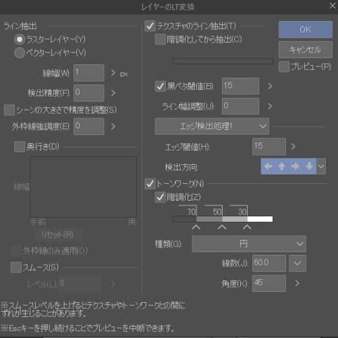Open slider arrow next to エッジ閾値(H)
Viewport: 338px width, 338px height.
pos(293,147)
